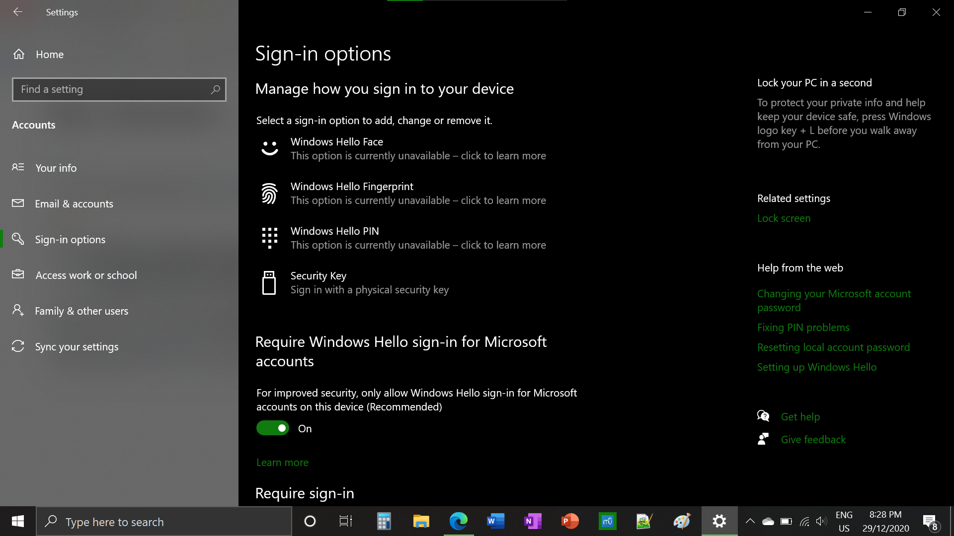
Task: Show hidden system tray icons chevron
Action: 750,521
